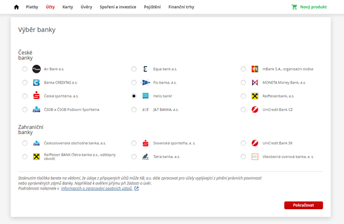Click the Nový produkt link

pyautogui.click(x=313, y=7)
